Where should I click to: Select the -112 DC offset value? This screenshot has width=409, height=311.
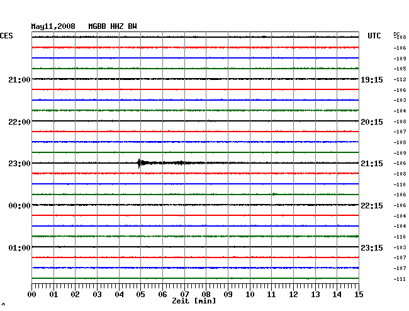[400, 79]
